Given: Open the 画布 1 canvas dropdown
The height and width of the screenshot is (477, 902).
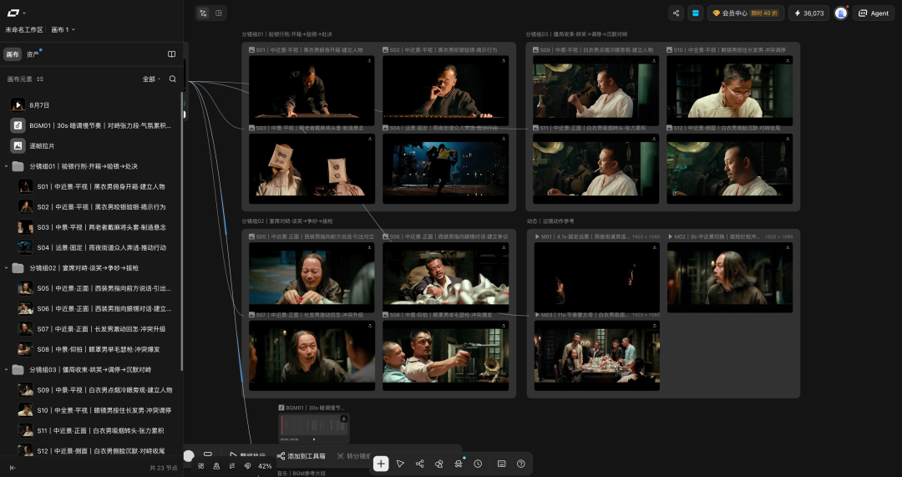Looking at the screenshot, I should (x=63, y=29).
